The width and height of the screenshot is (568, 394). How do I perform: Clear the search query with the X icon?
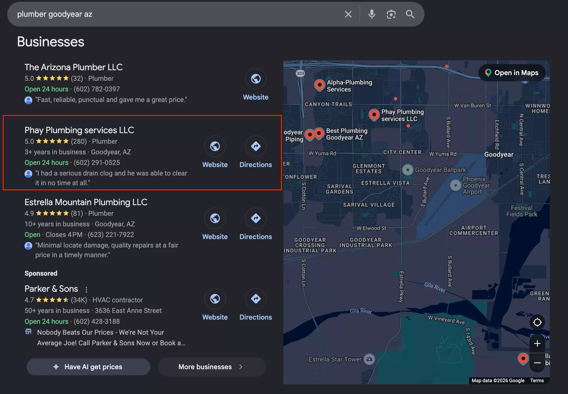click(x=348, y=14)
